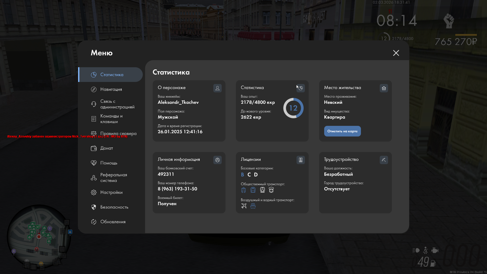Click the level 12 experience ring
Image resolution: width=487 pixels, height=274 pixels.
[x=293, y=108]
